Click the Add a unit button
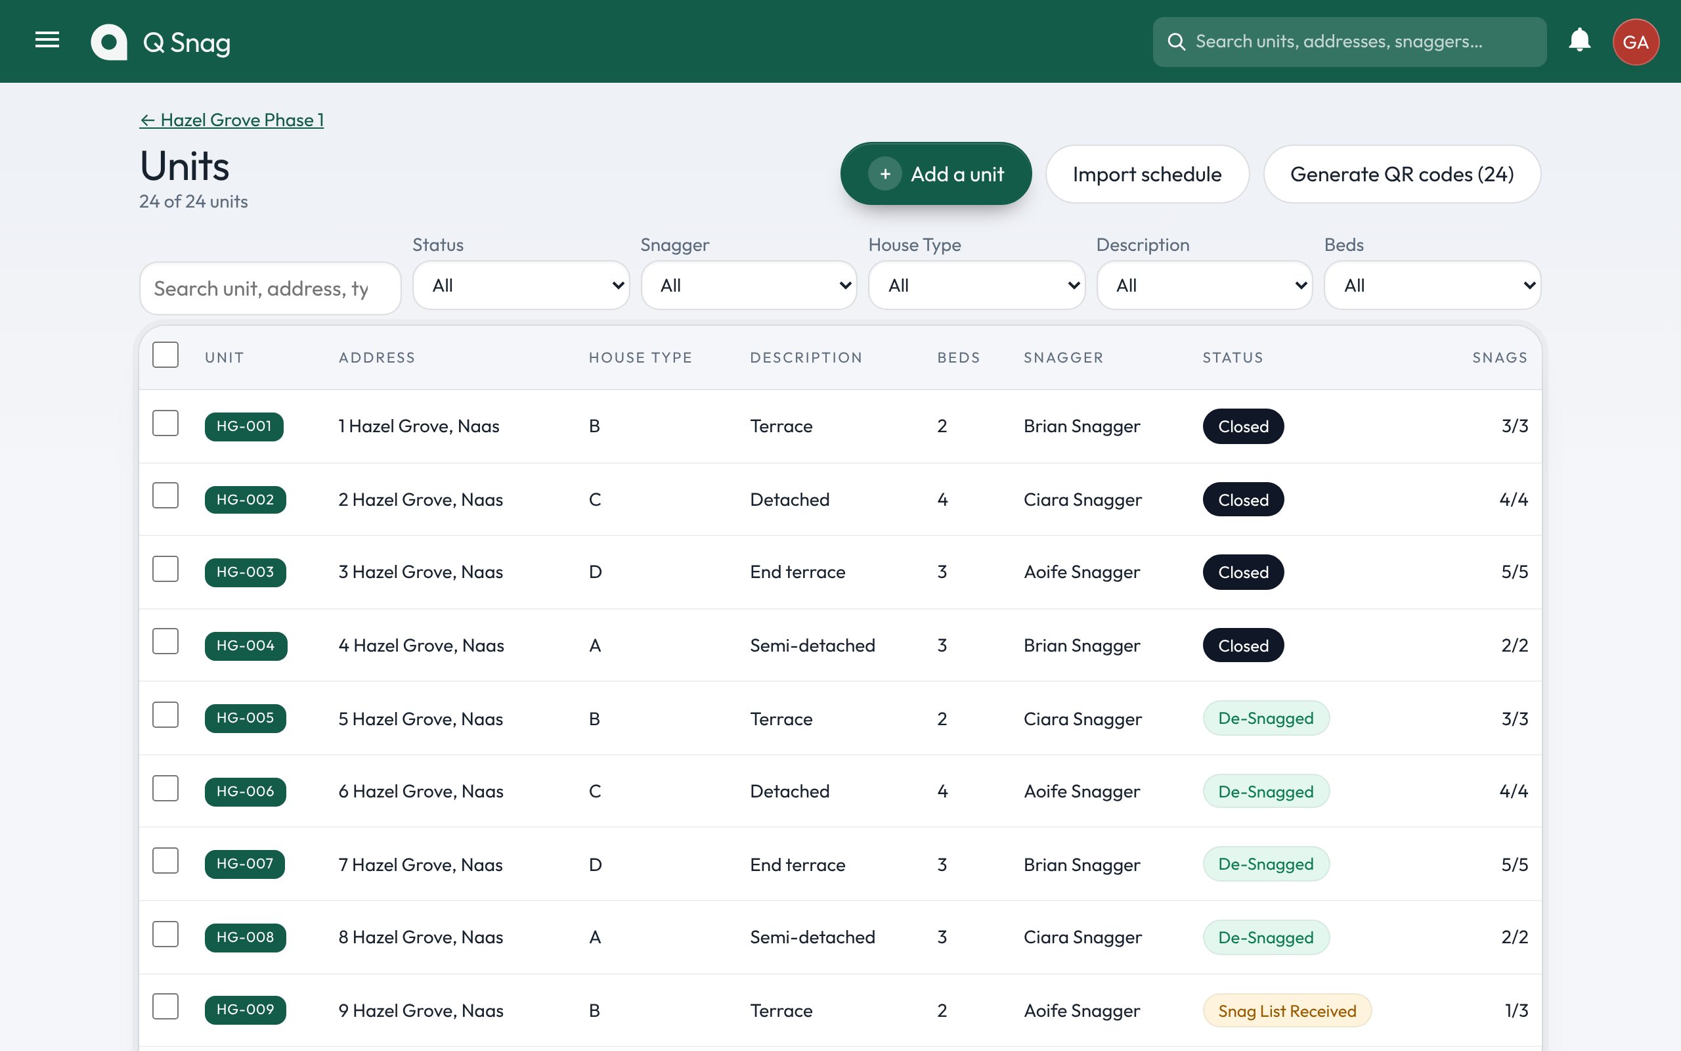 pos(936,174)
